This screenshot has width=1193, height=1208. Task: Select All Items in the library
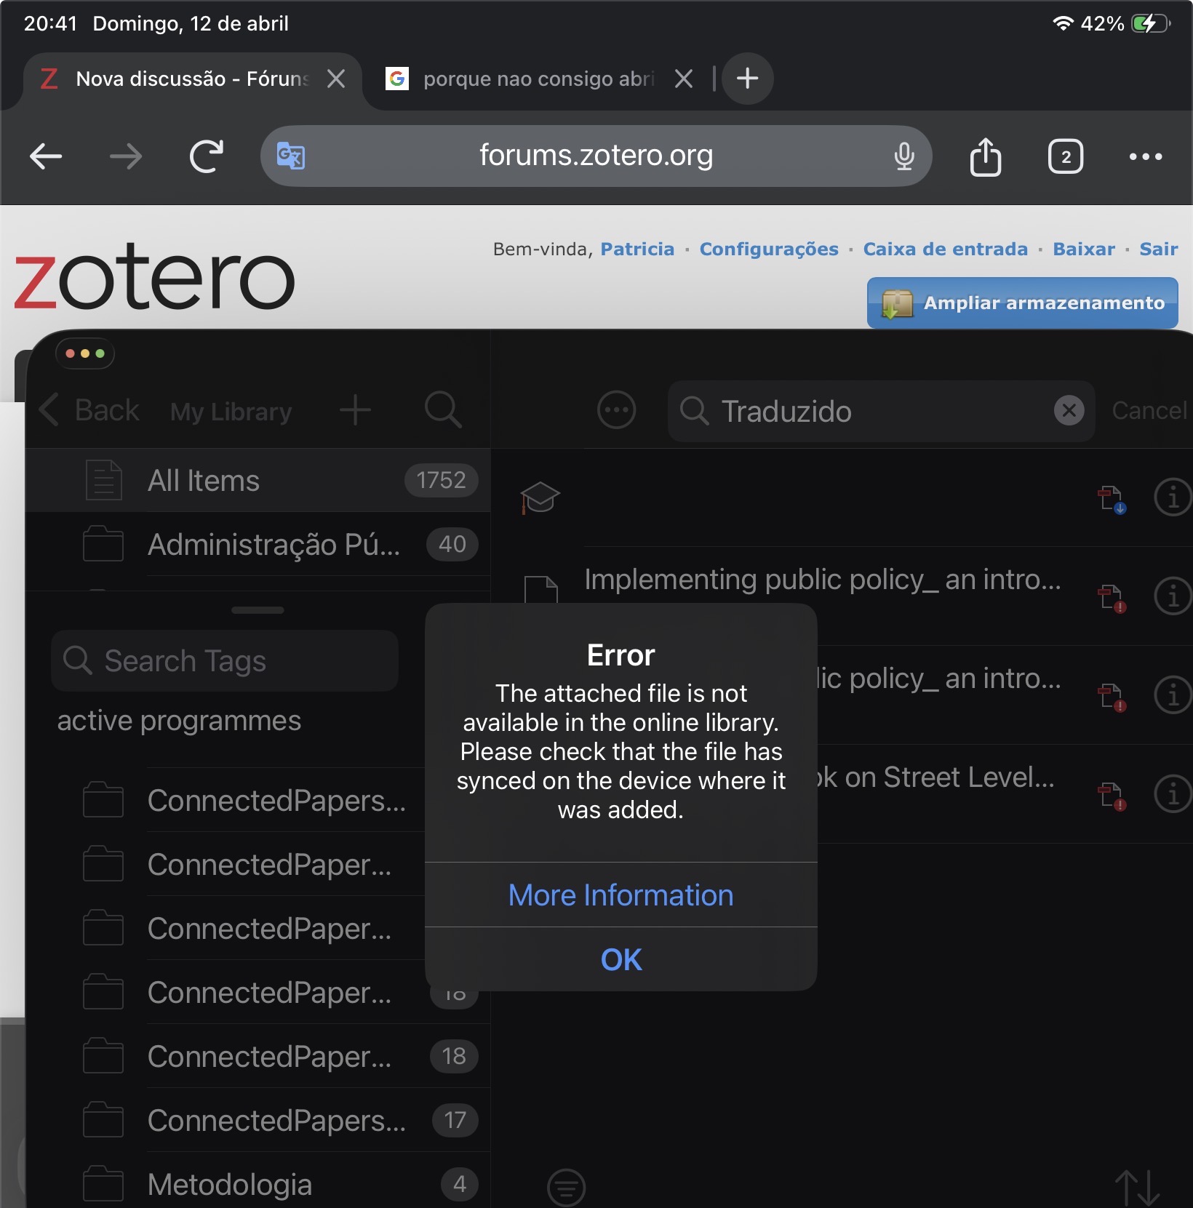pyautogui.click(x=258, y=480)
